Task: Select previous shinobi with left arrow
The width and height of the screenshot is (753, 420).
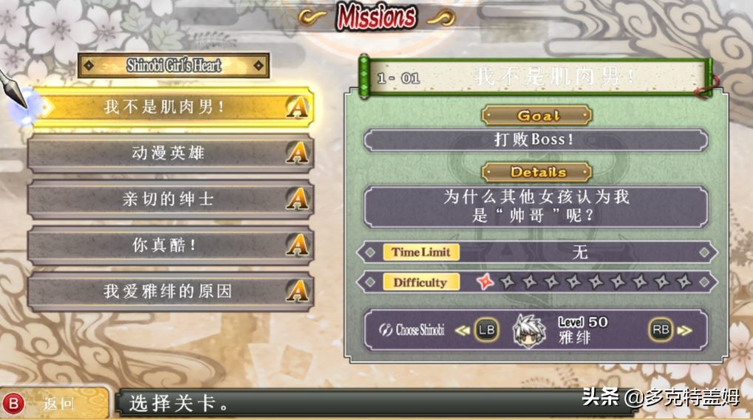Action: (462, 331)
